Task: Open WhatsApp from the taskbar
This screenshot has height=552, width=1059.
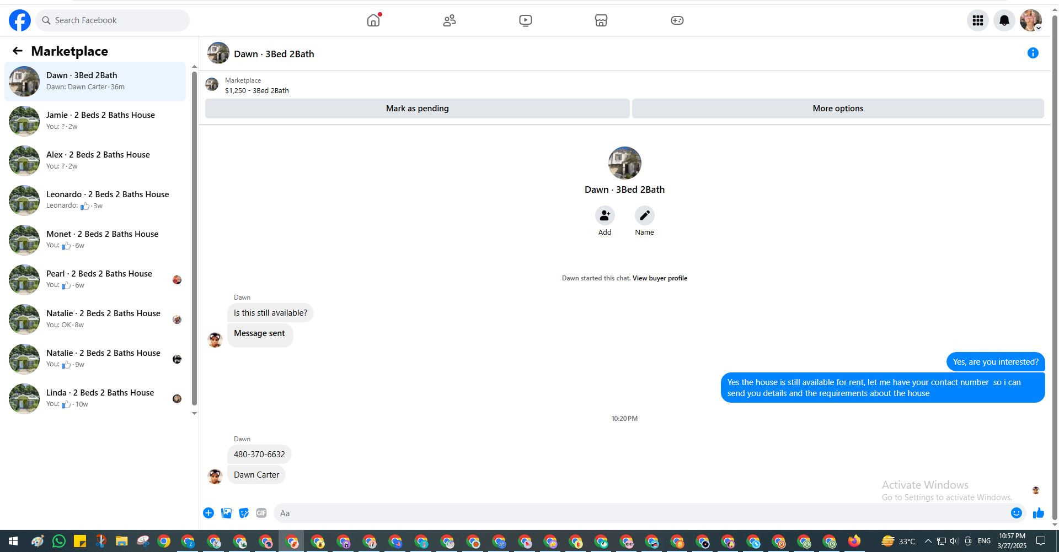Action: click(59, 542)
